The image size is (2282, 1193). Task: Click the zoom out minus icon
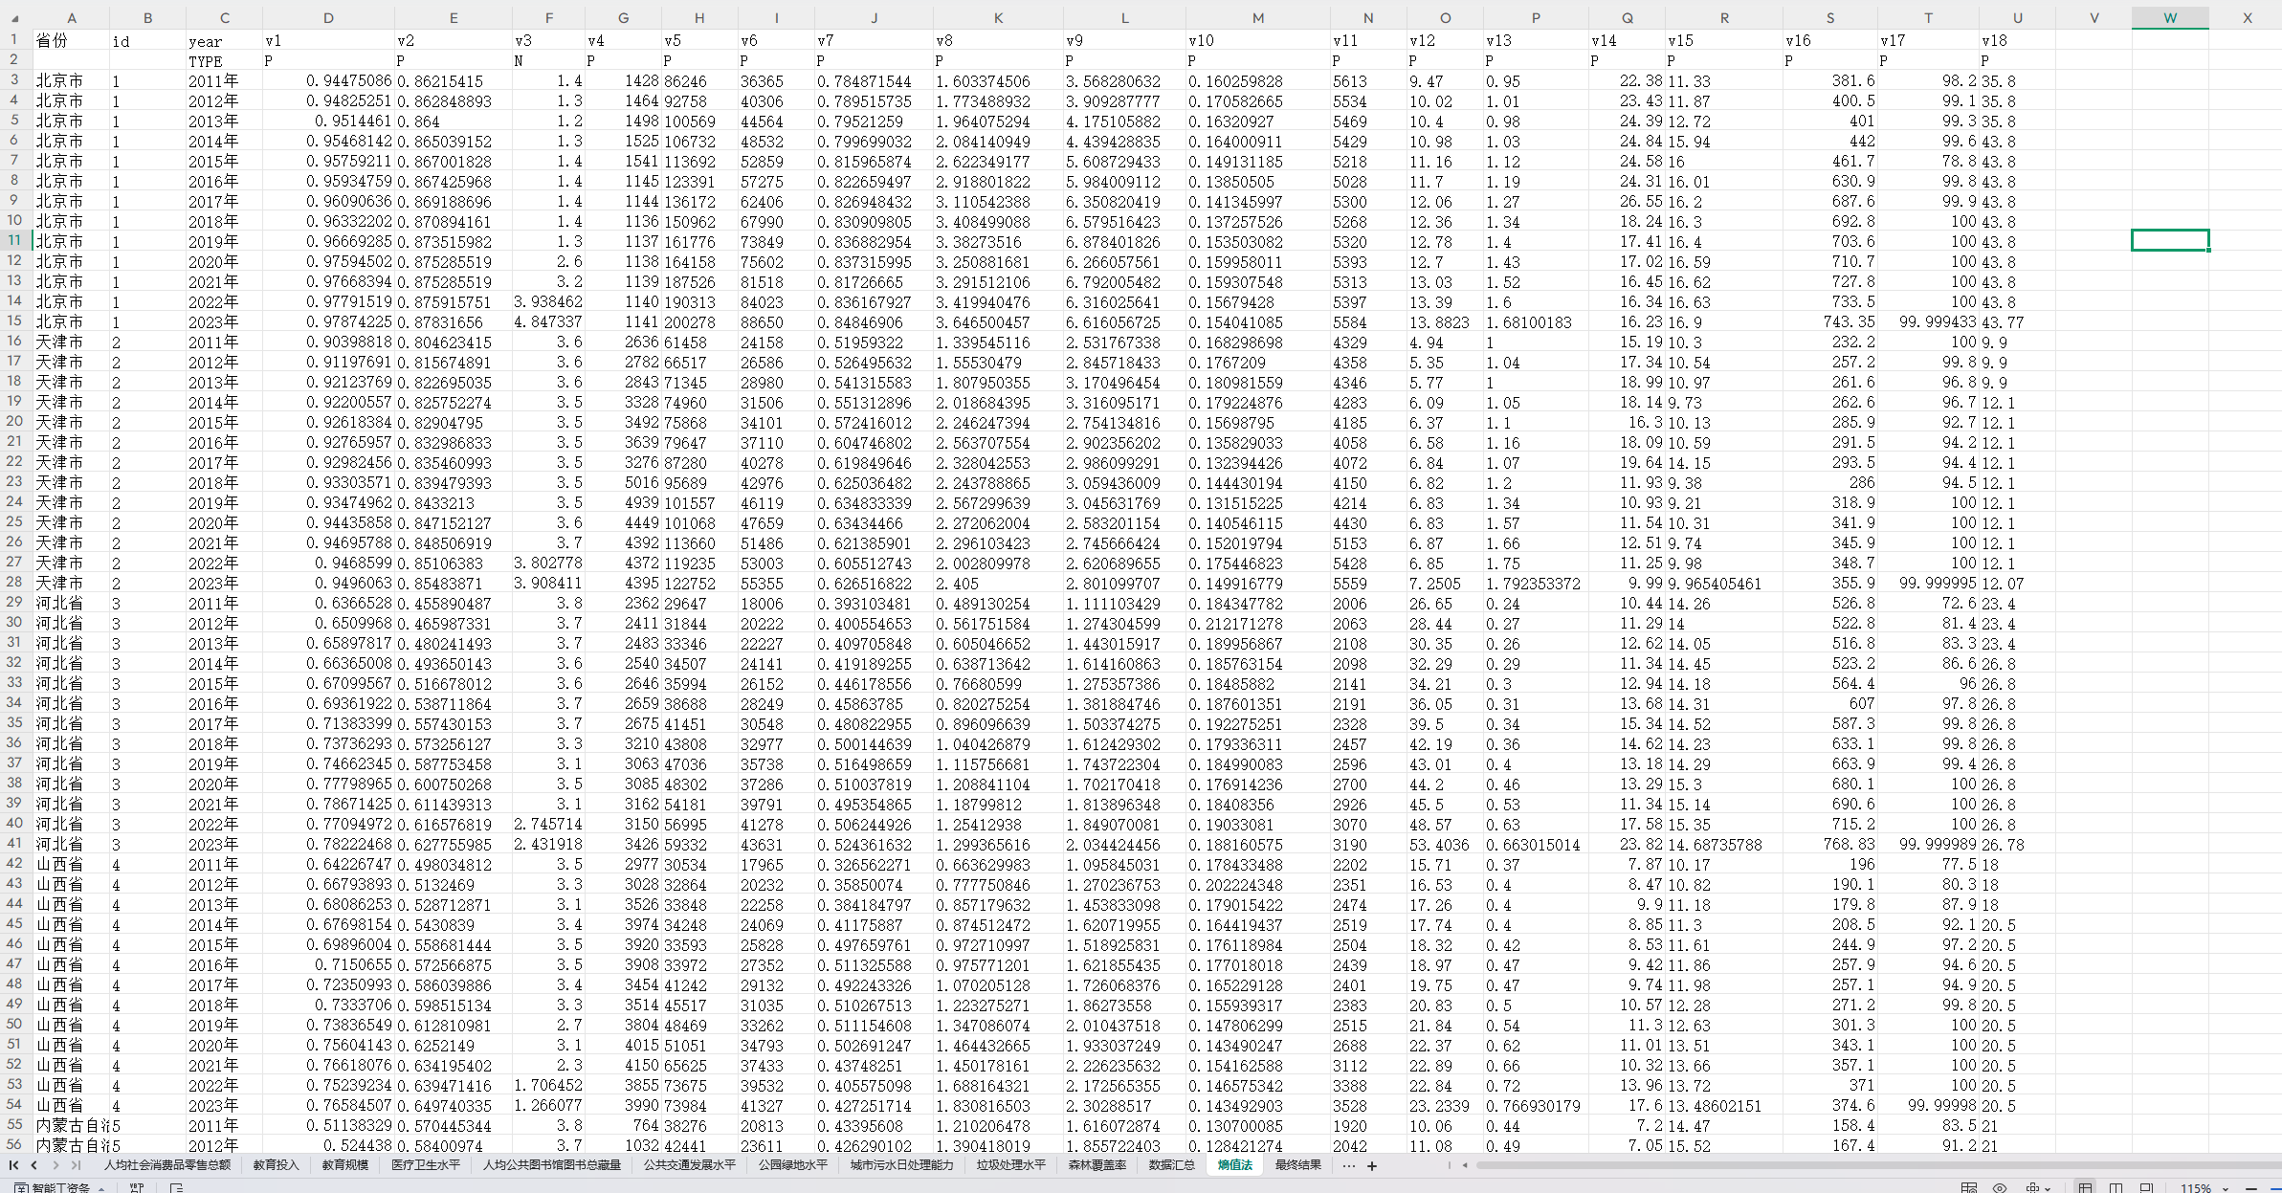tap(2251, 1188)
